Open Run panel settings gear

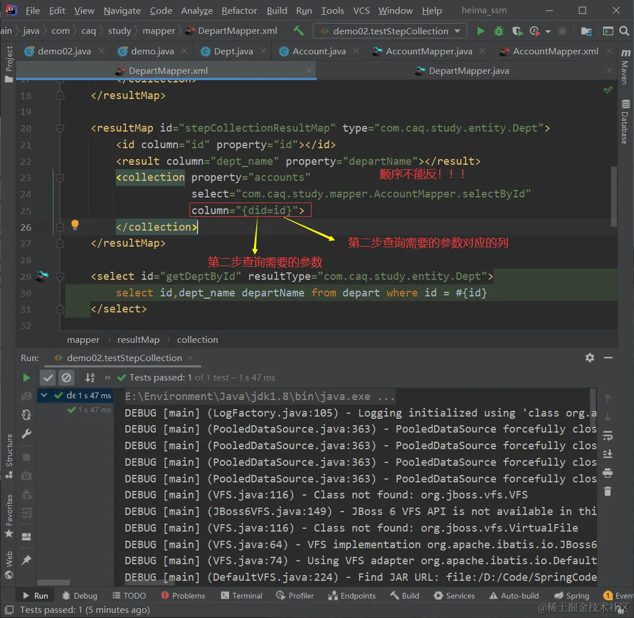tap(589, 358)
